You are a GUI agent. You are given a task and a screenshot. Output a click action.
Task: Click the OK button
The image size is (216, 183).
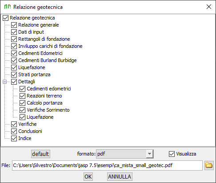(x=88, y=176)
